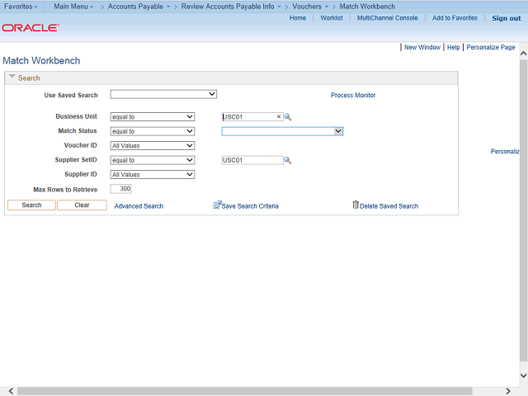
Task: Open the Business Unit operator dropdown
Action: 153,117
